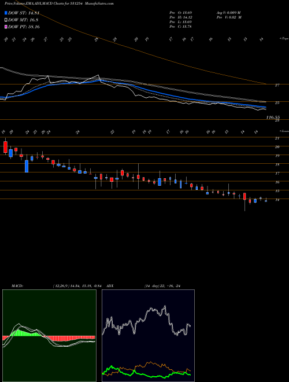Viewport: 289px width, 382px height.
Task: Click the white DOW MT legend swatch
Action: (6, 20)
